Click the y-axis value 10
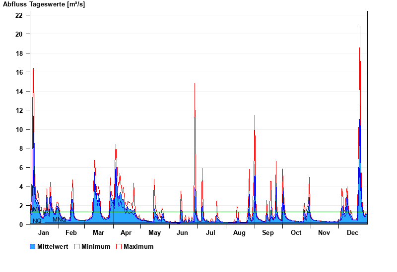 (19, 130)
